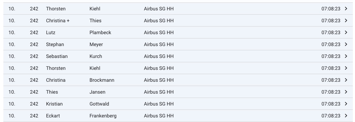Click Airbus SG HH in Sebastian's row
Viewport: 355px width, 122px height.
(x=158, y=56)
